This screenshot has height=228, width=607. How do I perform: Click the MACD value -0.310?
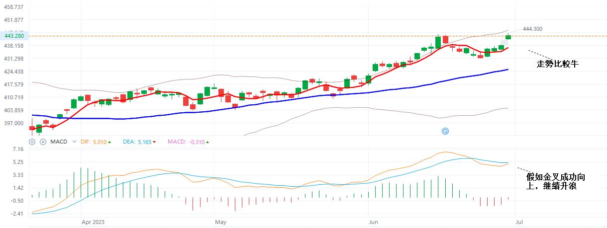[197, 142]
